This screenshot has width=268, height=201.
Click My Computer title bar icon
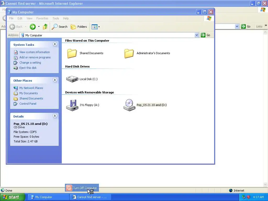tap(10, 12)
